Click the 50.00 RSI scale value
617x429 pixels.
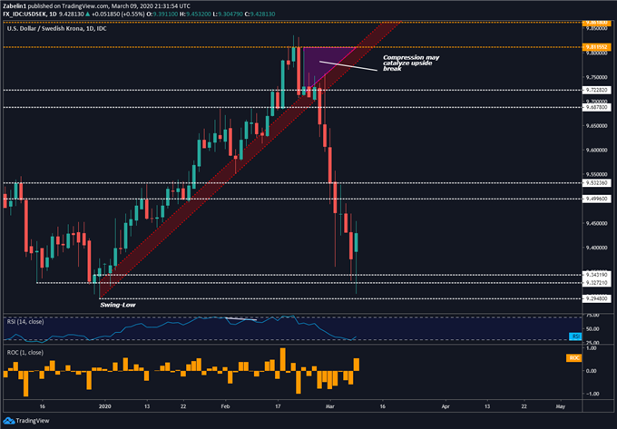point(593,328)
